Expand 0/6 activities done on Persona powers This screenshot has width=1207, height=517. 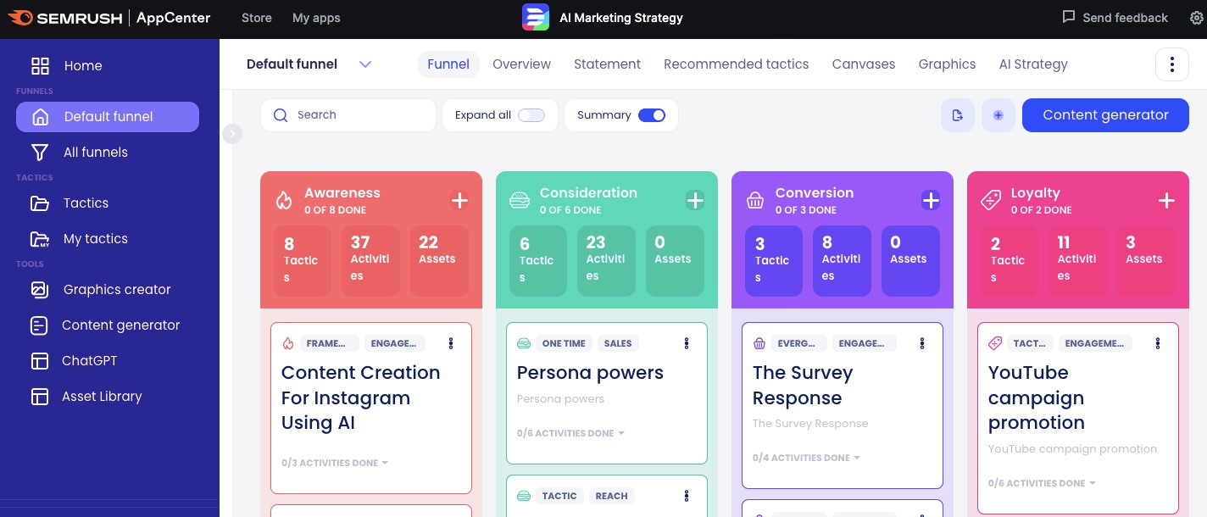570,433
